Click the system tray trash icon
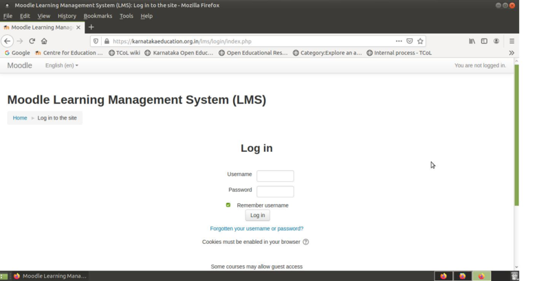Viewport: 550px width, 281px height. coord(514,276)
